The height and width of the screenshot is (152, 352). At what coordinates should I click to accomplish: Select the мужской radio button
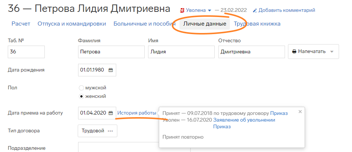pyautogui.click(x=81, y=88)
